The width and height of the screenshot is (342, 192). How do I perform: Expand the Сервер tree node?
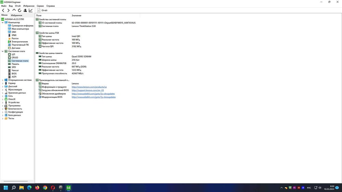pyautogui.click(x=3, y=83)
